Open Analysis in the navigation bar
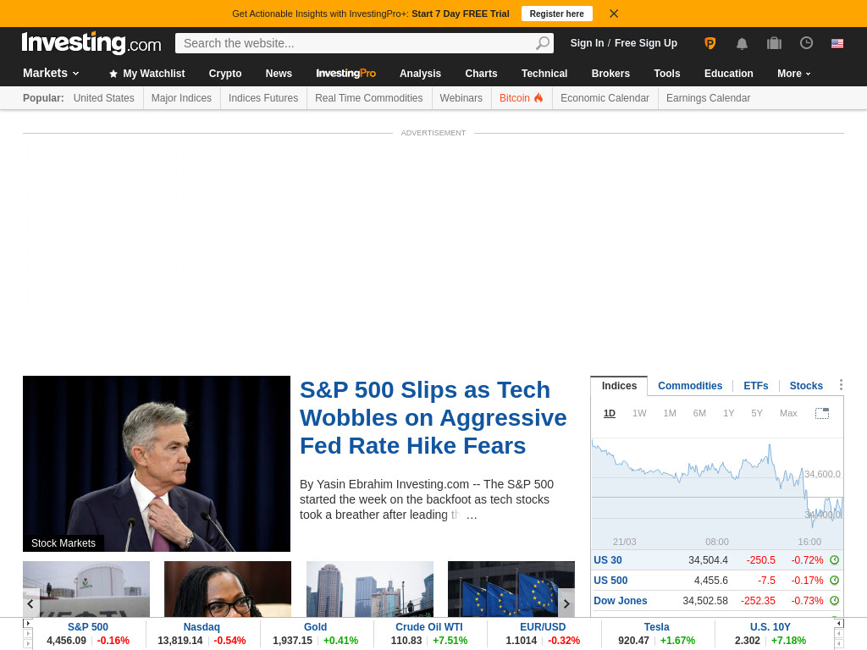Screen dimensions: 867x650 point(420,74)
